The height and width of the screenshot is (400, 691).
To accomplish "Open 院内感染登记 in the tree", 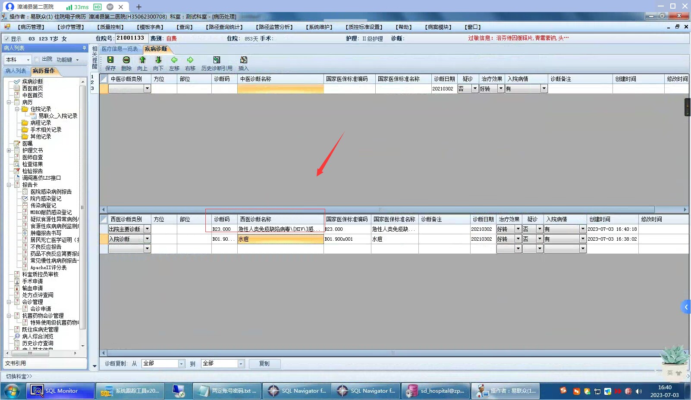I will pyautogui.click(x=46, y=198).
